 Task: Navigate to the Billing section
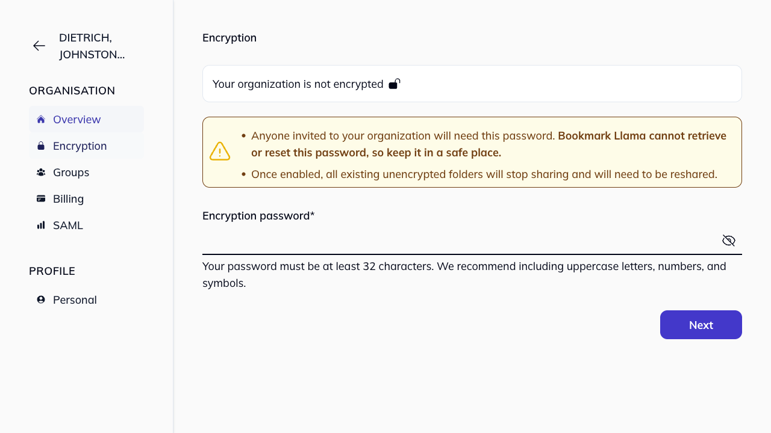[x=68, y=198]
